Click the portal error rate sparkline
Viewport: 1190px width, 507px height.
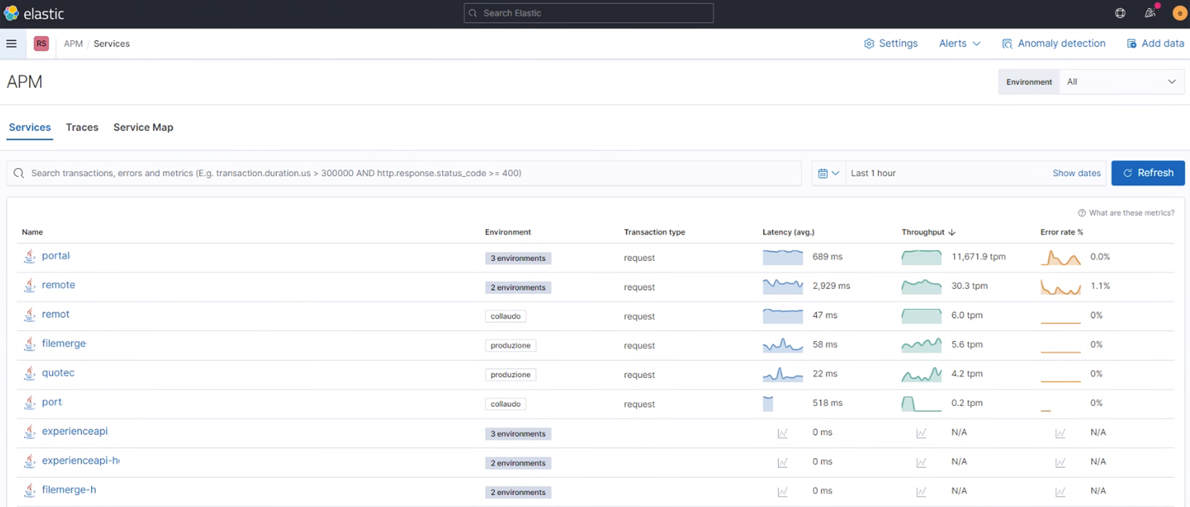point(1060,257)
